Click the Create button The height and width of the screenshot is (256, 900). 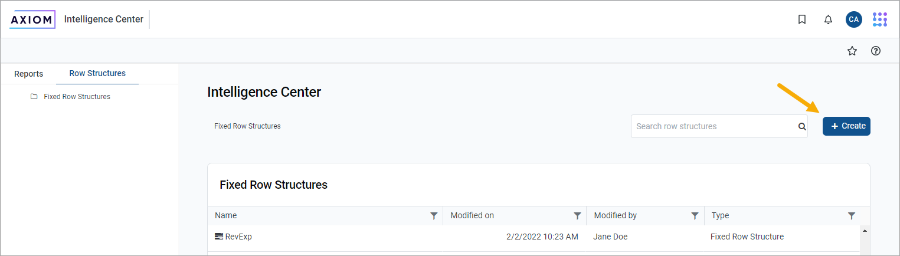pyautogui.click(x=846, y=126)
